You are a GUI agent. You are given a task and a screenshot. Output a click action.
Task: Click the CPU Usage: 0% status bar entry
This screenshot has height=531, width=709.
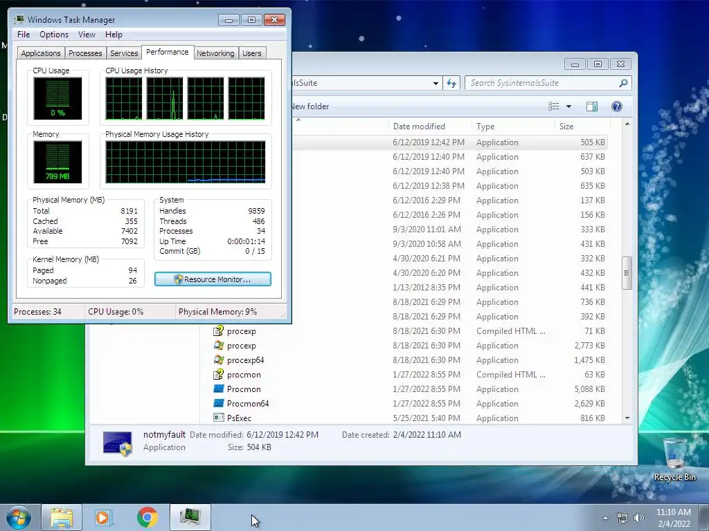coord(116,312)
